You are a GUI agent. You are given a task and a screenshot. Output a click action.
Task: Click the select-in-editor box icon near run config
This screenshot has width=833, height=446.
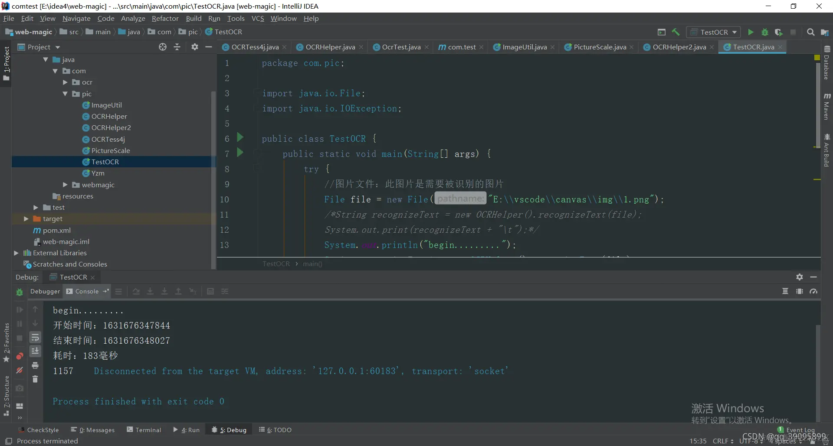(x=662, y=32)
